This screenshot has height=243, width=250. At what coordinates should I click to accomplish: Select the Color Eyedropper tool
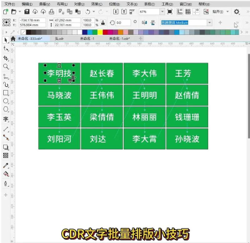pyautogui.click(x=6, y=166)
